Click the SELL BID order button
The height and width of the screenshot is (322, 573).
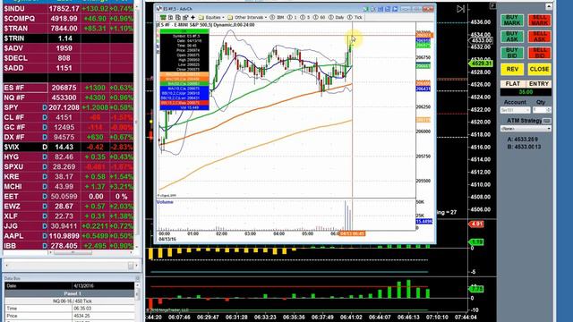(539, 53)
